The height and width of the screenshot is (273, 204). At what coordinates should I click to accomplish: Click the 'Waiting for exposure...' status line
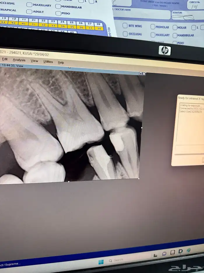pyautogui.click(x=191, y=106)
